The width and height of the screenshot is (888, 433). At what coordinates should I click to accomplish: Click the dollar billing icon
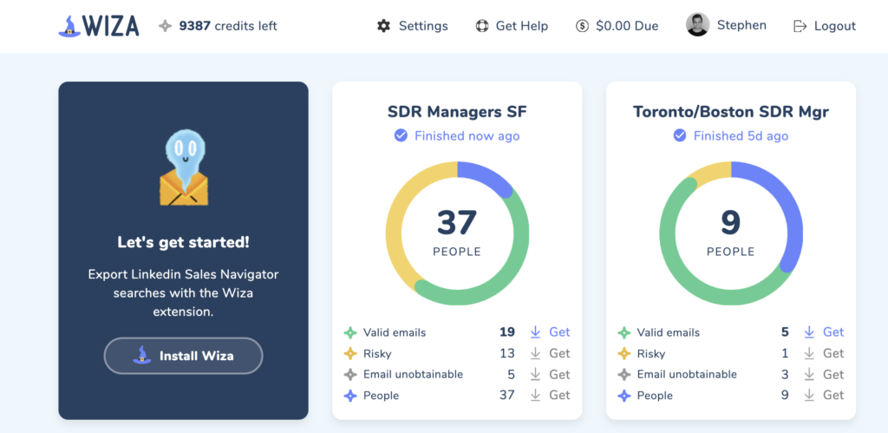point(582,26)
